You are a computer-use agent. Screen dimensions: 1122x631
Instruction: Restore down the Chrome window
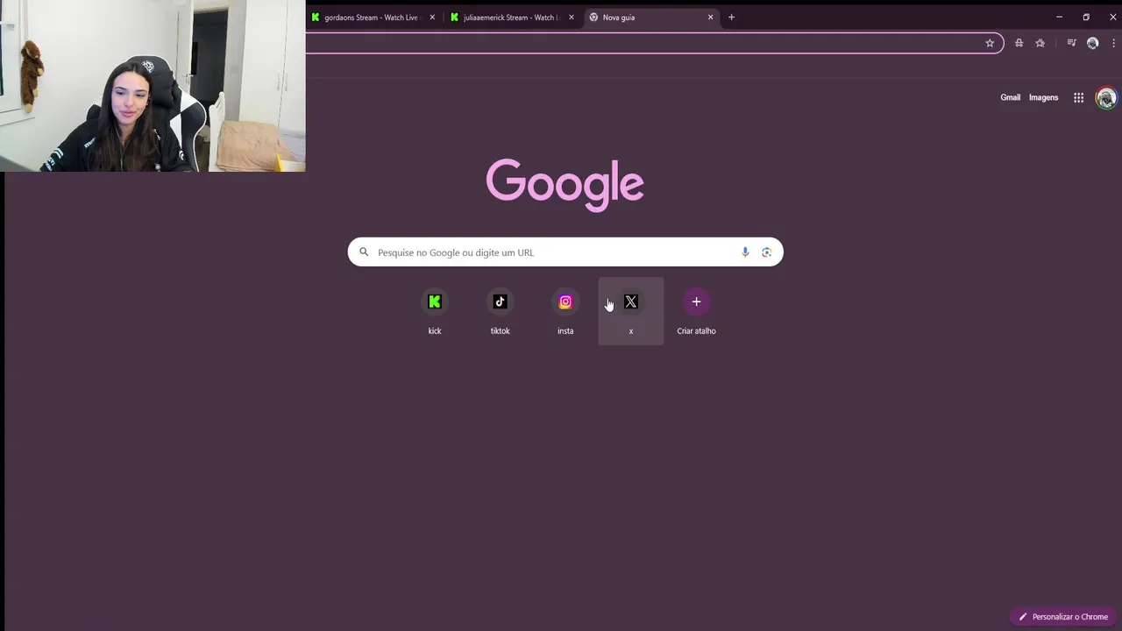1086,17
